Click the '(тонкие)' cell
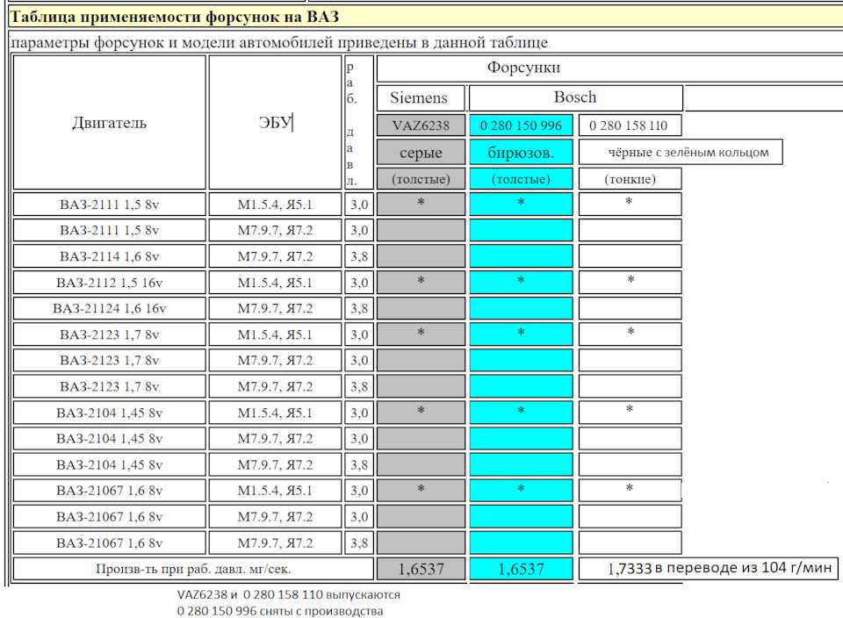This screenshot has height=618, width=843. click(x=630, y=178)
